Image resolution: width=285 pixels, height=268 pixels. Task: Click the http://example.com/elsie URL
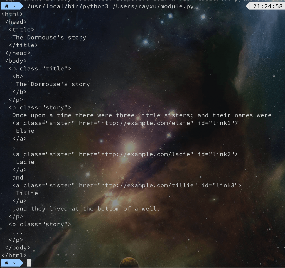[145, 123]
